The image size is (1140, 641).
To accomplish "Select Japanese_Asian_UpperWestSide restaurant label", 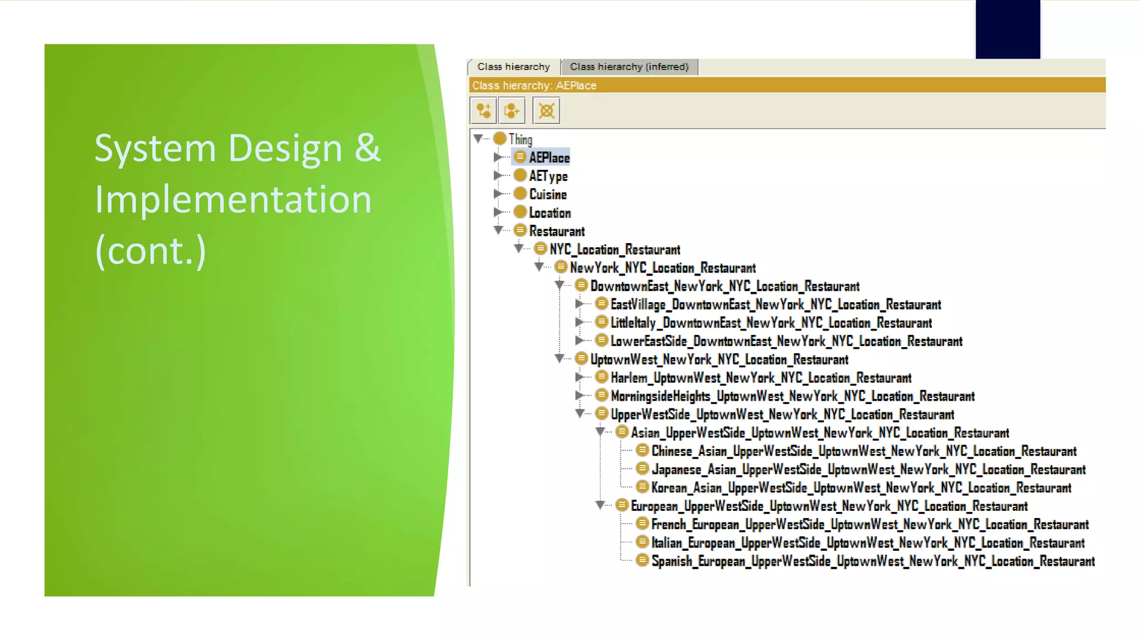I will (868, 470).
